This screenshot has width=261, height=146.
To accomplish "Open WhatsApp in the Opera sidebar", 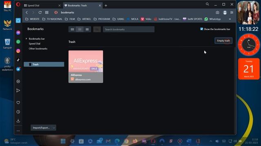I will point(18,41).
